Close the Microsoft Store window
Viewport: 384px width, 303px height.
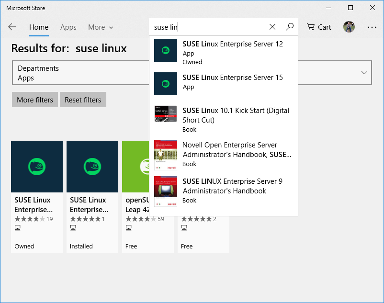coord(373,8)
